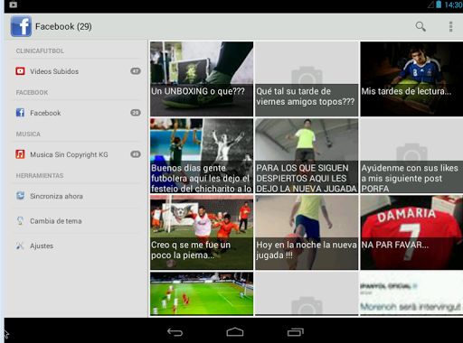Choose Cambia de tema option
The width and height of the screenshot is (463, 343).
click(76, 221)
